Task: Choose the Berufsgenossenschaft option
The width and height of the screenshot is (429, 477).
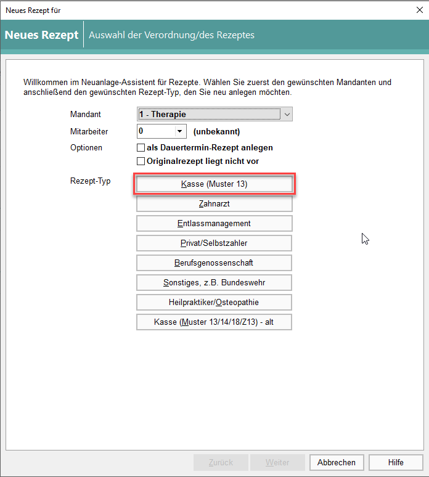Action: [214, 263]
